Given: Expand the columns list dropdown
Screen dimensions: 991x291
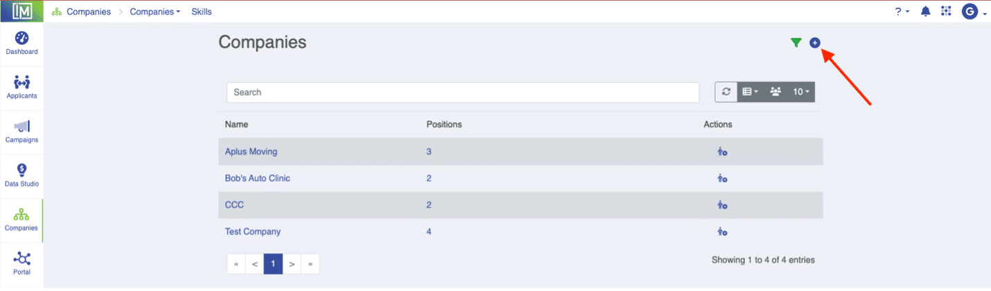Looking at the screenshot, I should click(751, 92).
